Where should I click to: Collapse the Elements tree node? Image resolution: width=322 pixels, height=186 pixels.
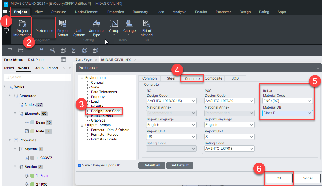[x=15, y=113]
